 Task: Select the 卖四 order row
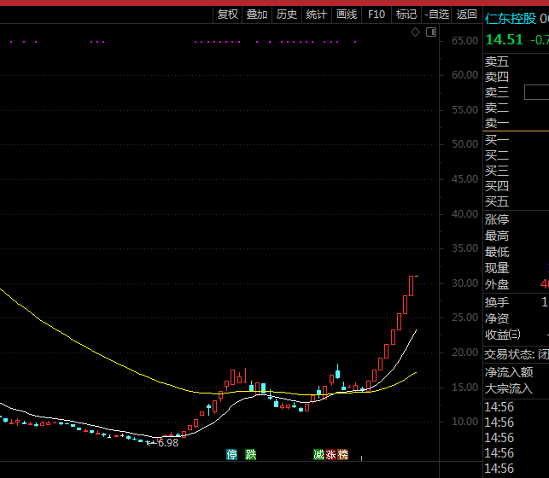[516, 77]
